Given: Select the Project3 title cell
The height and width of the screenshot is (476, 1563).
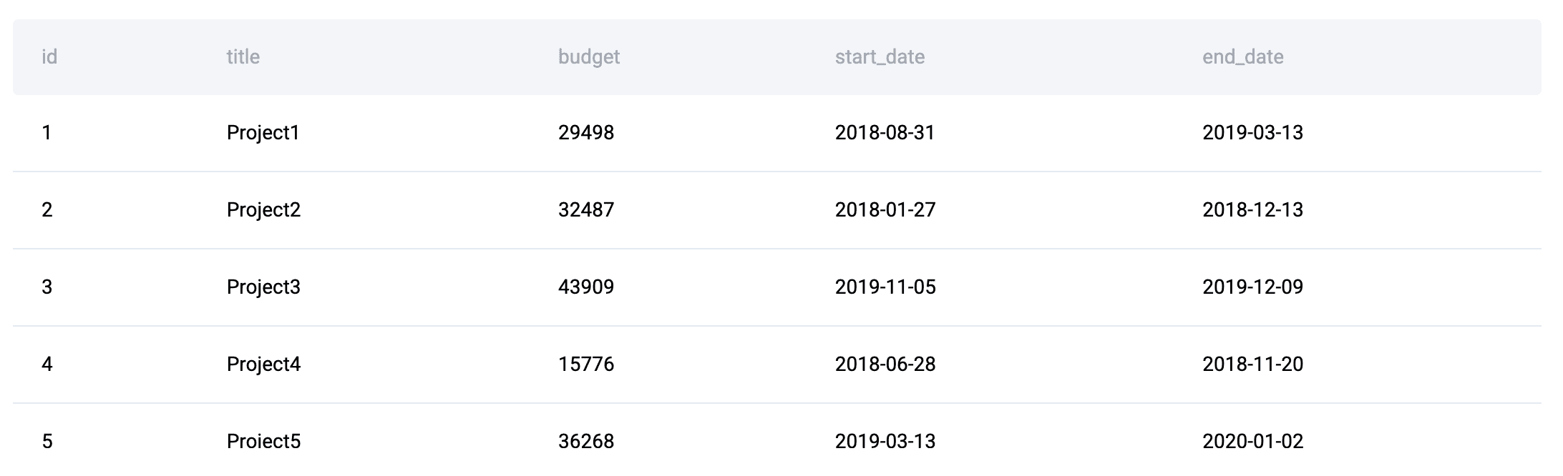Looking at the screenshot, I should click(263, 287).
